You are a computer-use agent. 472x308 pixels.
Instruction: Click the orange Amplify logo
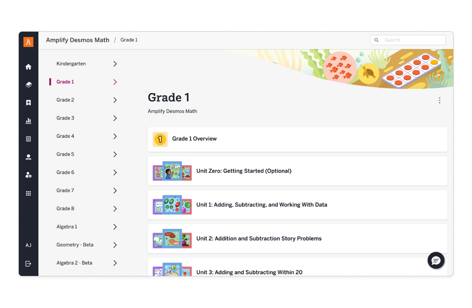28,42
